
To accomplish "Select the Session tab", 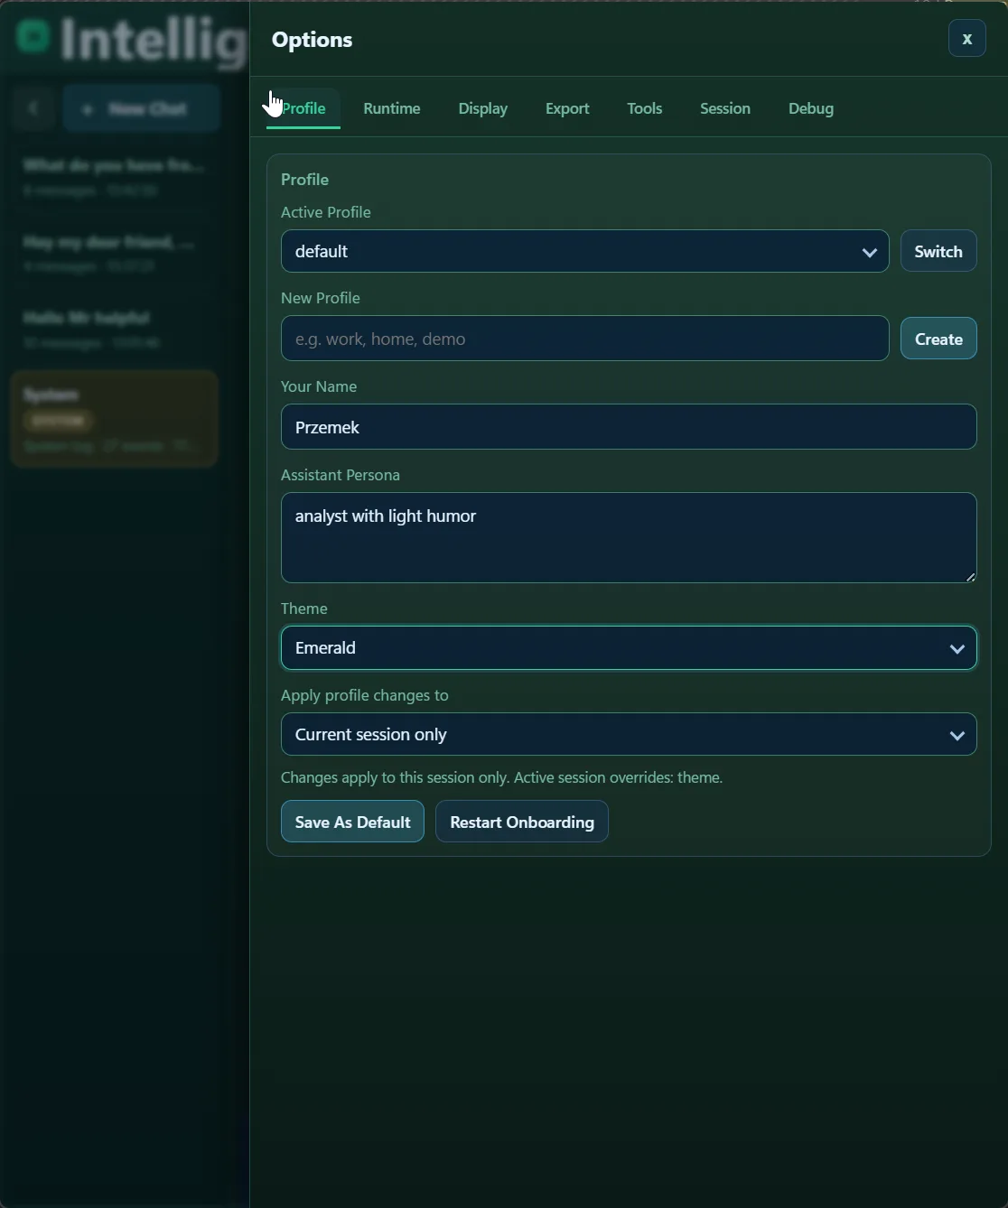I will pyautogui.click(x=724, y=108).
